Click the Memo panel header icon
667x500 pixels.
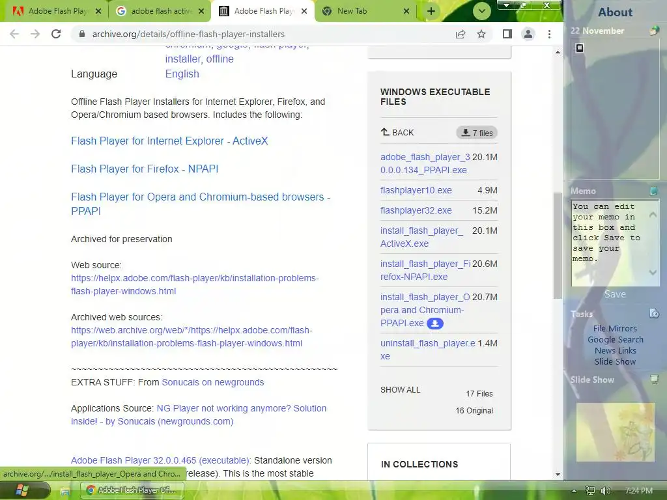click(x=654, y=191)
